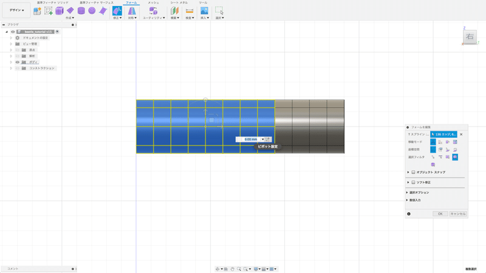Screen dimensions: 486x273
Task: Switch to the 基準フィーチャ サーフェス tab
Action: [x=97, y=2]
